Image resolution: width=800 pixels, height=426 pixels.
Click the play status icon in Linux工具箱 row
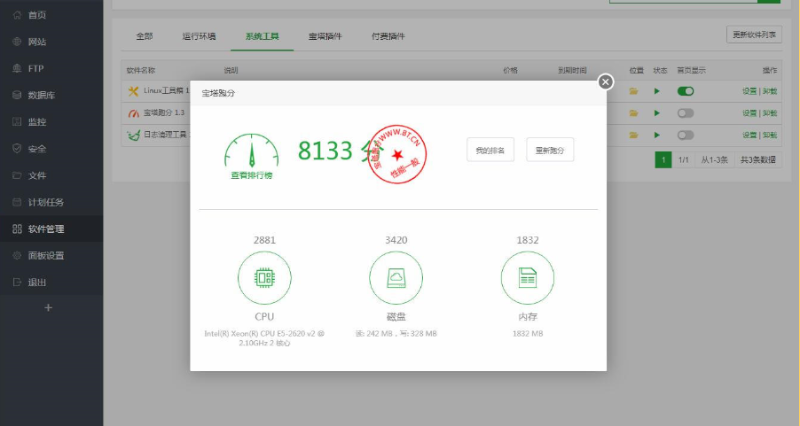pyautogui.click(x=657, y=91)
